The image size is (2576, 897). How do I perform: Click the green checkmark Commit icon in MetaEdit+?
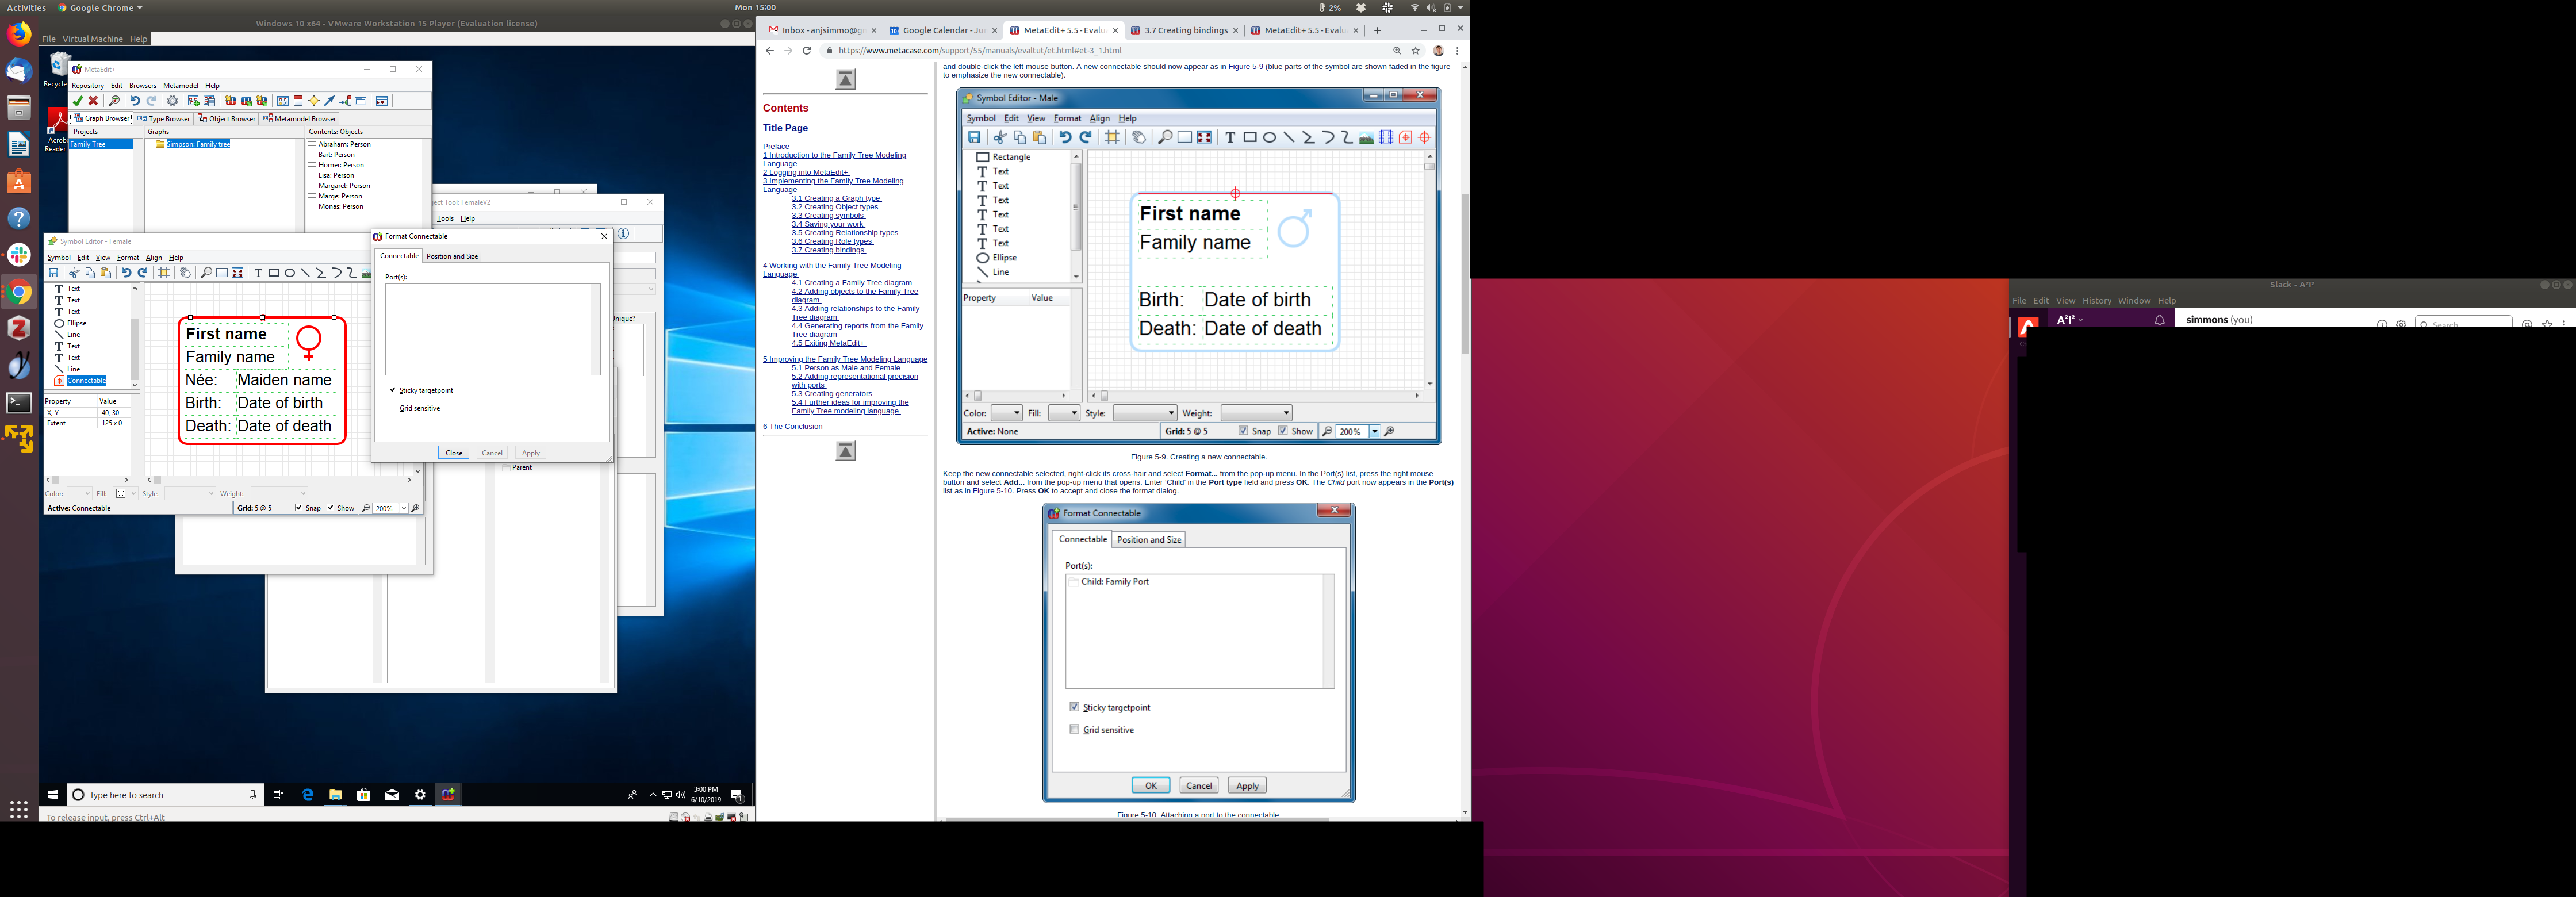[78, 101]
